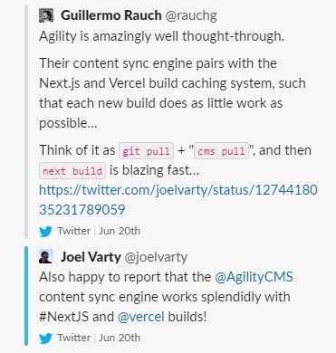Screen dimensions: 336x353
Task: Click Guillermo Rauch's avatar thumbnail
Action: point(46,15)
